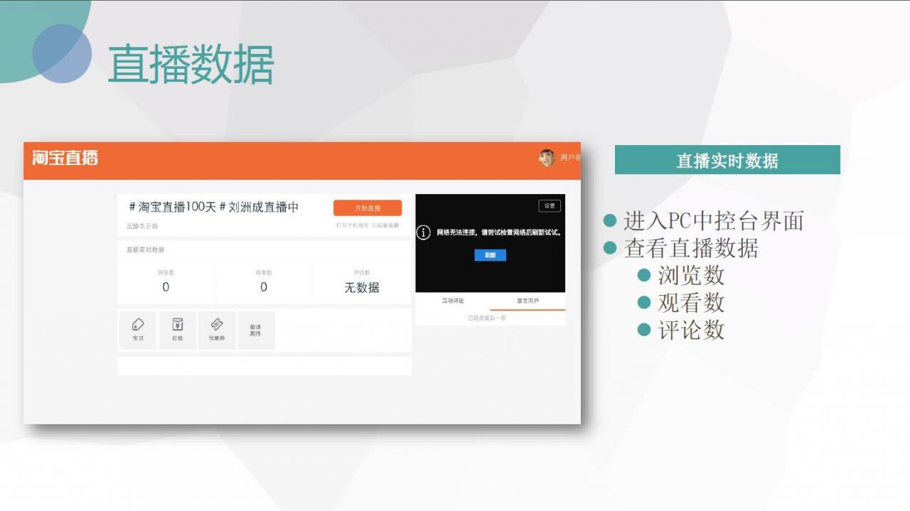
Task: Click the 用户名 text in the header
Action: [570, 158]
